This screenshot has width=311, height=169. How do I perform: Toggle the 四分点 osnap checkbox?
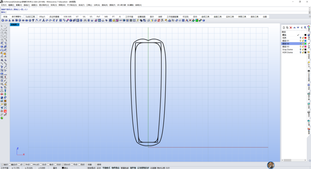pos(63,165)
